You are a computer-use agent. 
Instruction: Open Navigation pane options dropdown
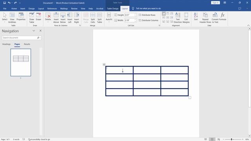pyautogui.click(x=34, y=31)
